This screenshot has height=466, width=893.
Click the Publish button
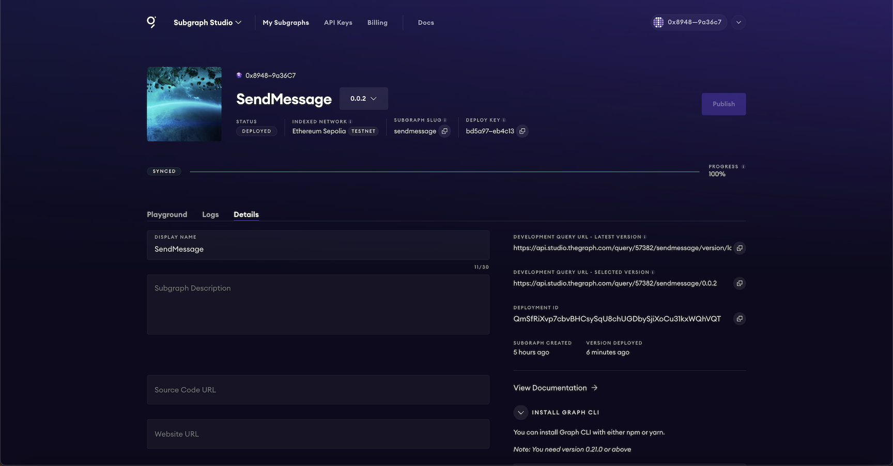click(723, 104)
